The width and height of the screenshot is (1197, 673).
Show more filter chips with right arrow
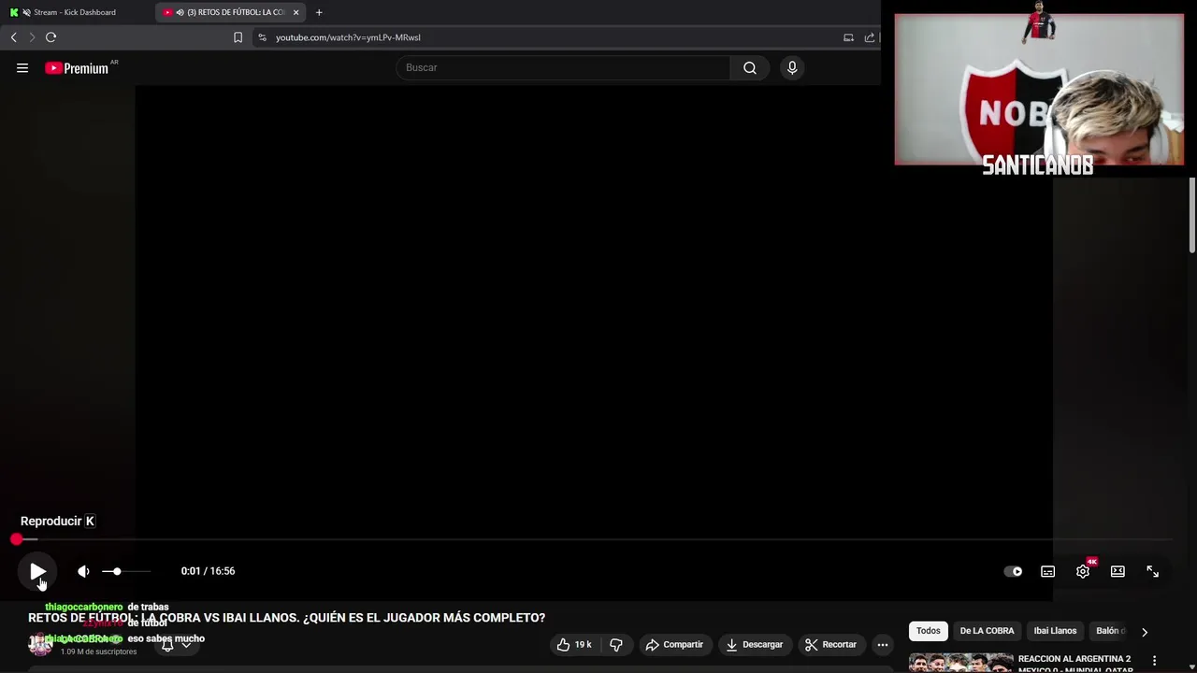1145,632
